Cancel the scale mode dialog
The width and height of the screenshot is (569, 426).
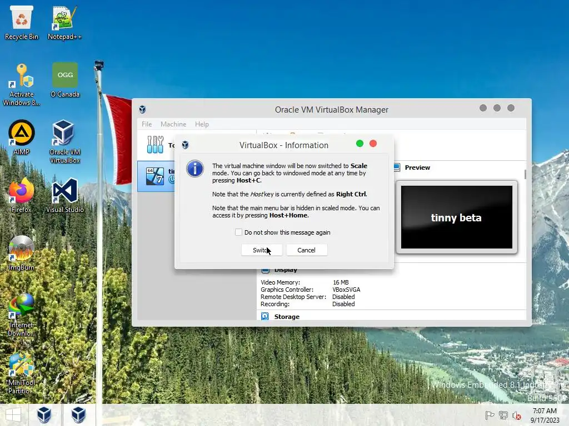[x=307, y=250]
